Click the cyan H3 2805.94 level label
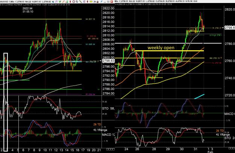The height and width of the screenshot is (153, 235). click(90, 44)
